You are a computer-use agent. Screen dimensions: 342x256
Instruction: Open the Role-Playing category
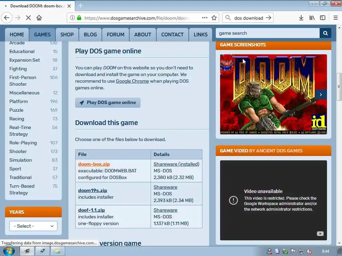23,143
